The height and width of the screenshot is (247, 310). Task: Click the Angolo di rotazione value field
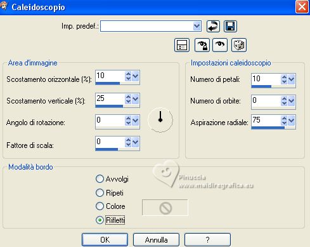[110, 121]
